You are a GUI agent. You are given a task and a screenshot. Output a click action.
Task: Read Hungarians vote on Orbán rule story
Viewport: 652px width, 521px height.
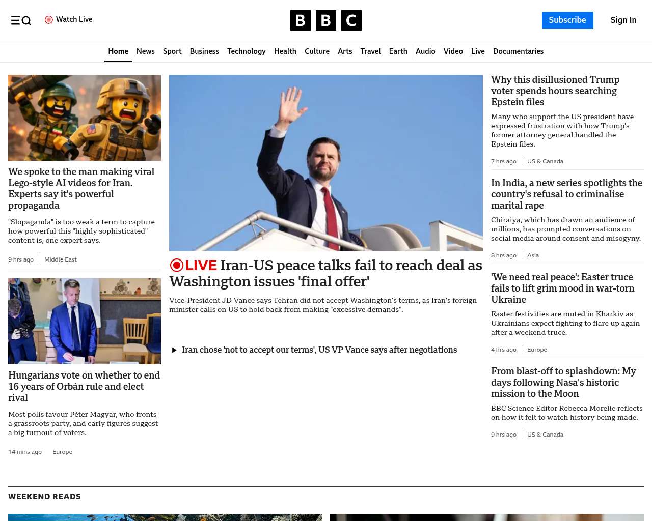tap(84, 386)
